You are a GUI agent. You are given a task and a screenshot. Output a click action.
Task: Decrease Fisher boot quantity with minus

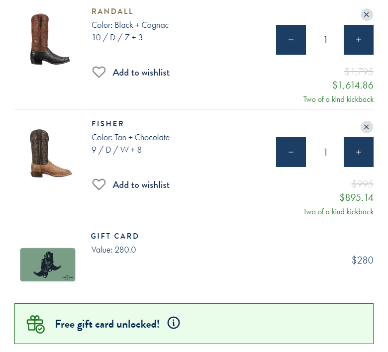coord(291,152)
